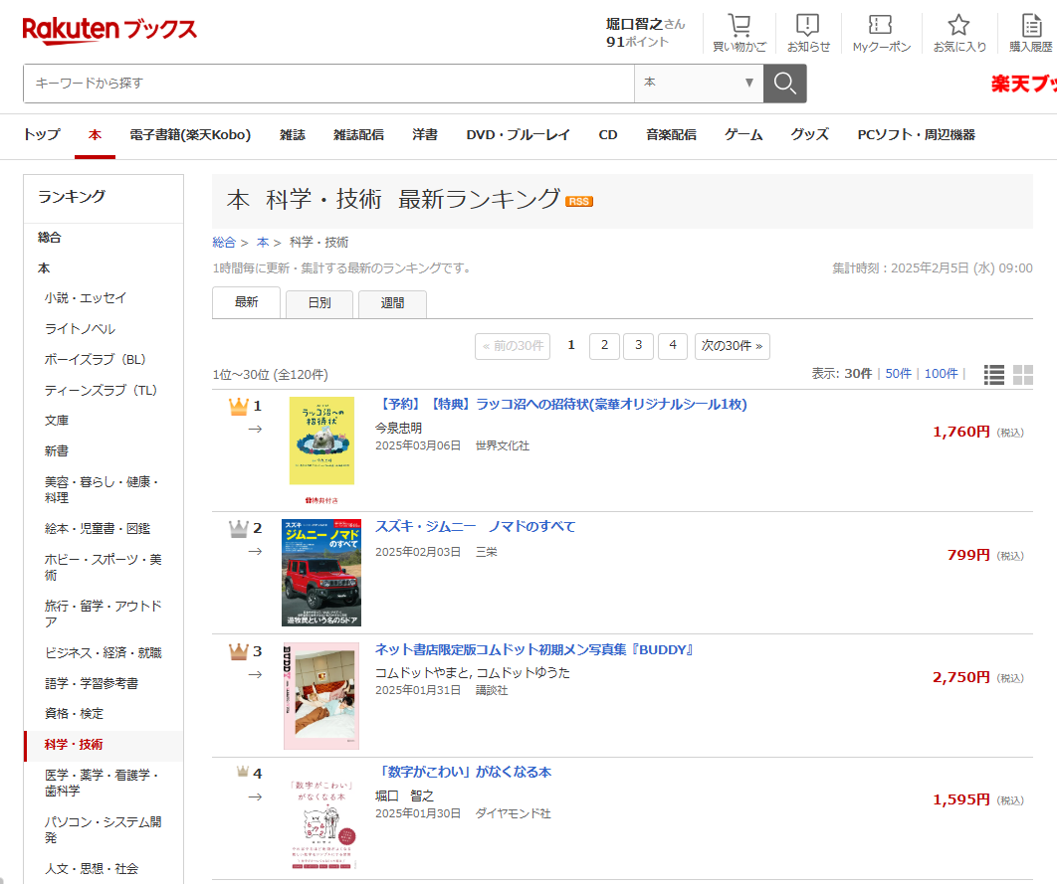Switch to grid view icon
This screenshot has width=1057, height=884.
coord(1022,375)
